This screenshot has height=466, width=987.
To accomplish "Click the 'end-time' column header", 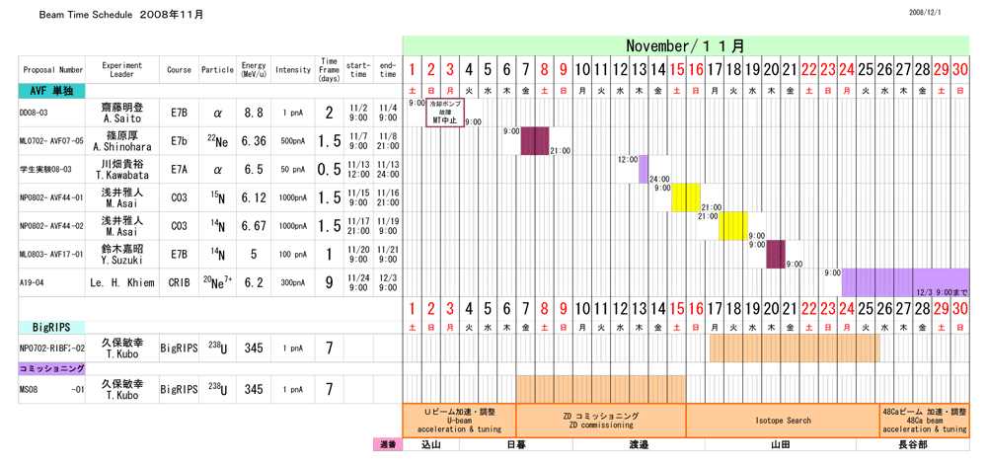I will 388,70.
